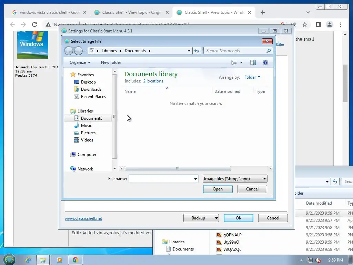Open Arrange by Folder dropdown
353x265 pixels.
(252, 77)
